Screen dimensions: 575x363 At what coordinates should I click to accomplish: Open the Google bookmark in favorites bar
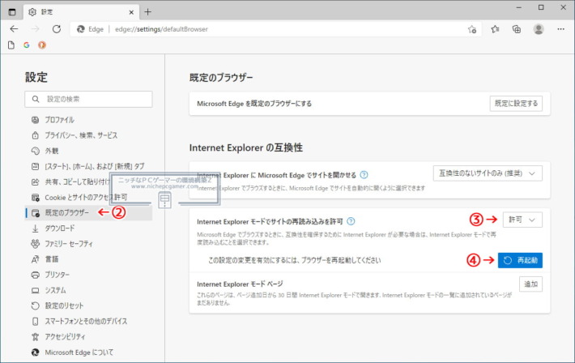pyautogui.click(x=27, y=45)
